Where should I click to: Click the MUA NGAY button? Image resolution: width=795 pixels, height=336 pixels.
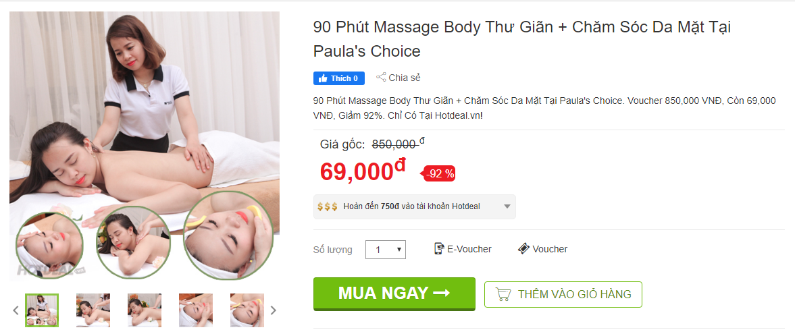tap(394, 293)
